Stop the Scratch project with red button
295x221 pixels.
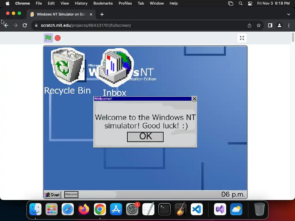click(58, 38)
